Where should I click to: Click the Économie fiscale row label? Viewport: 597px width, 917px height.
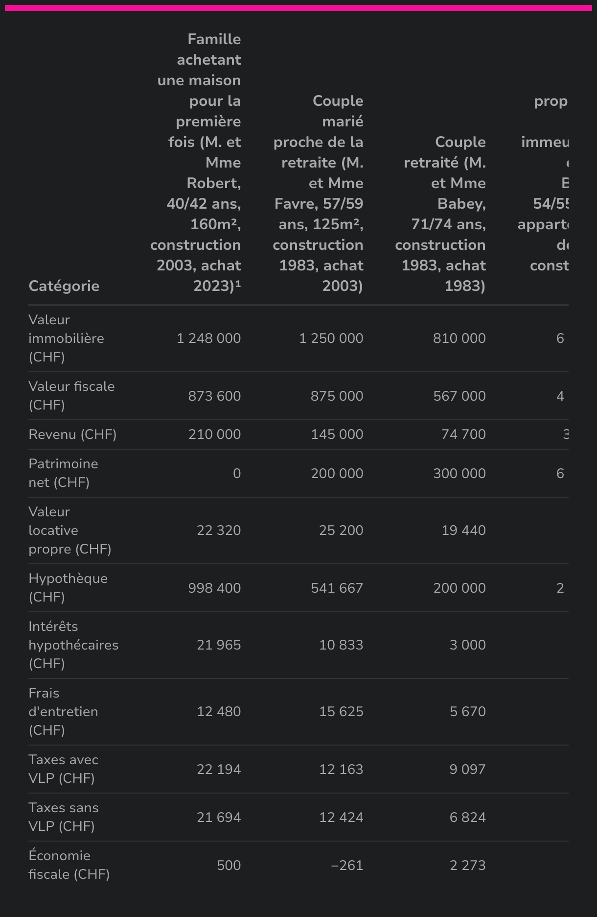point(69,865)
